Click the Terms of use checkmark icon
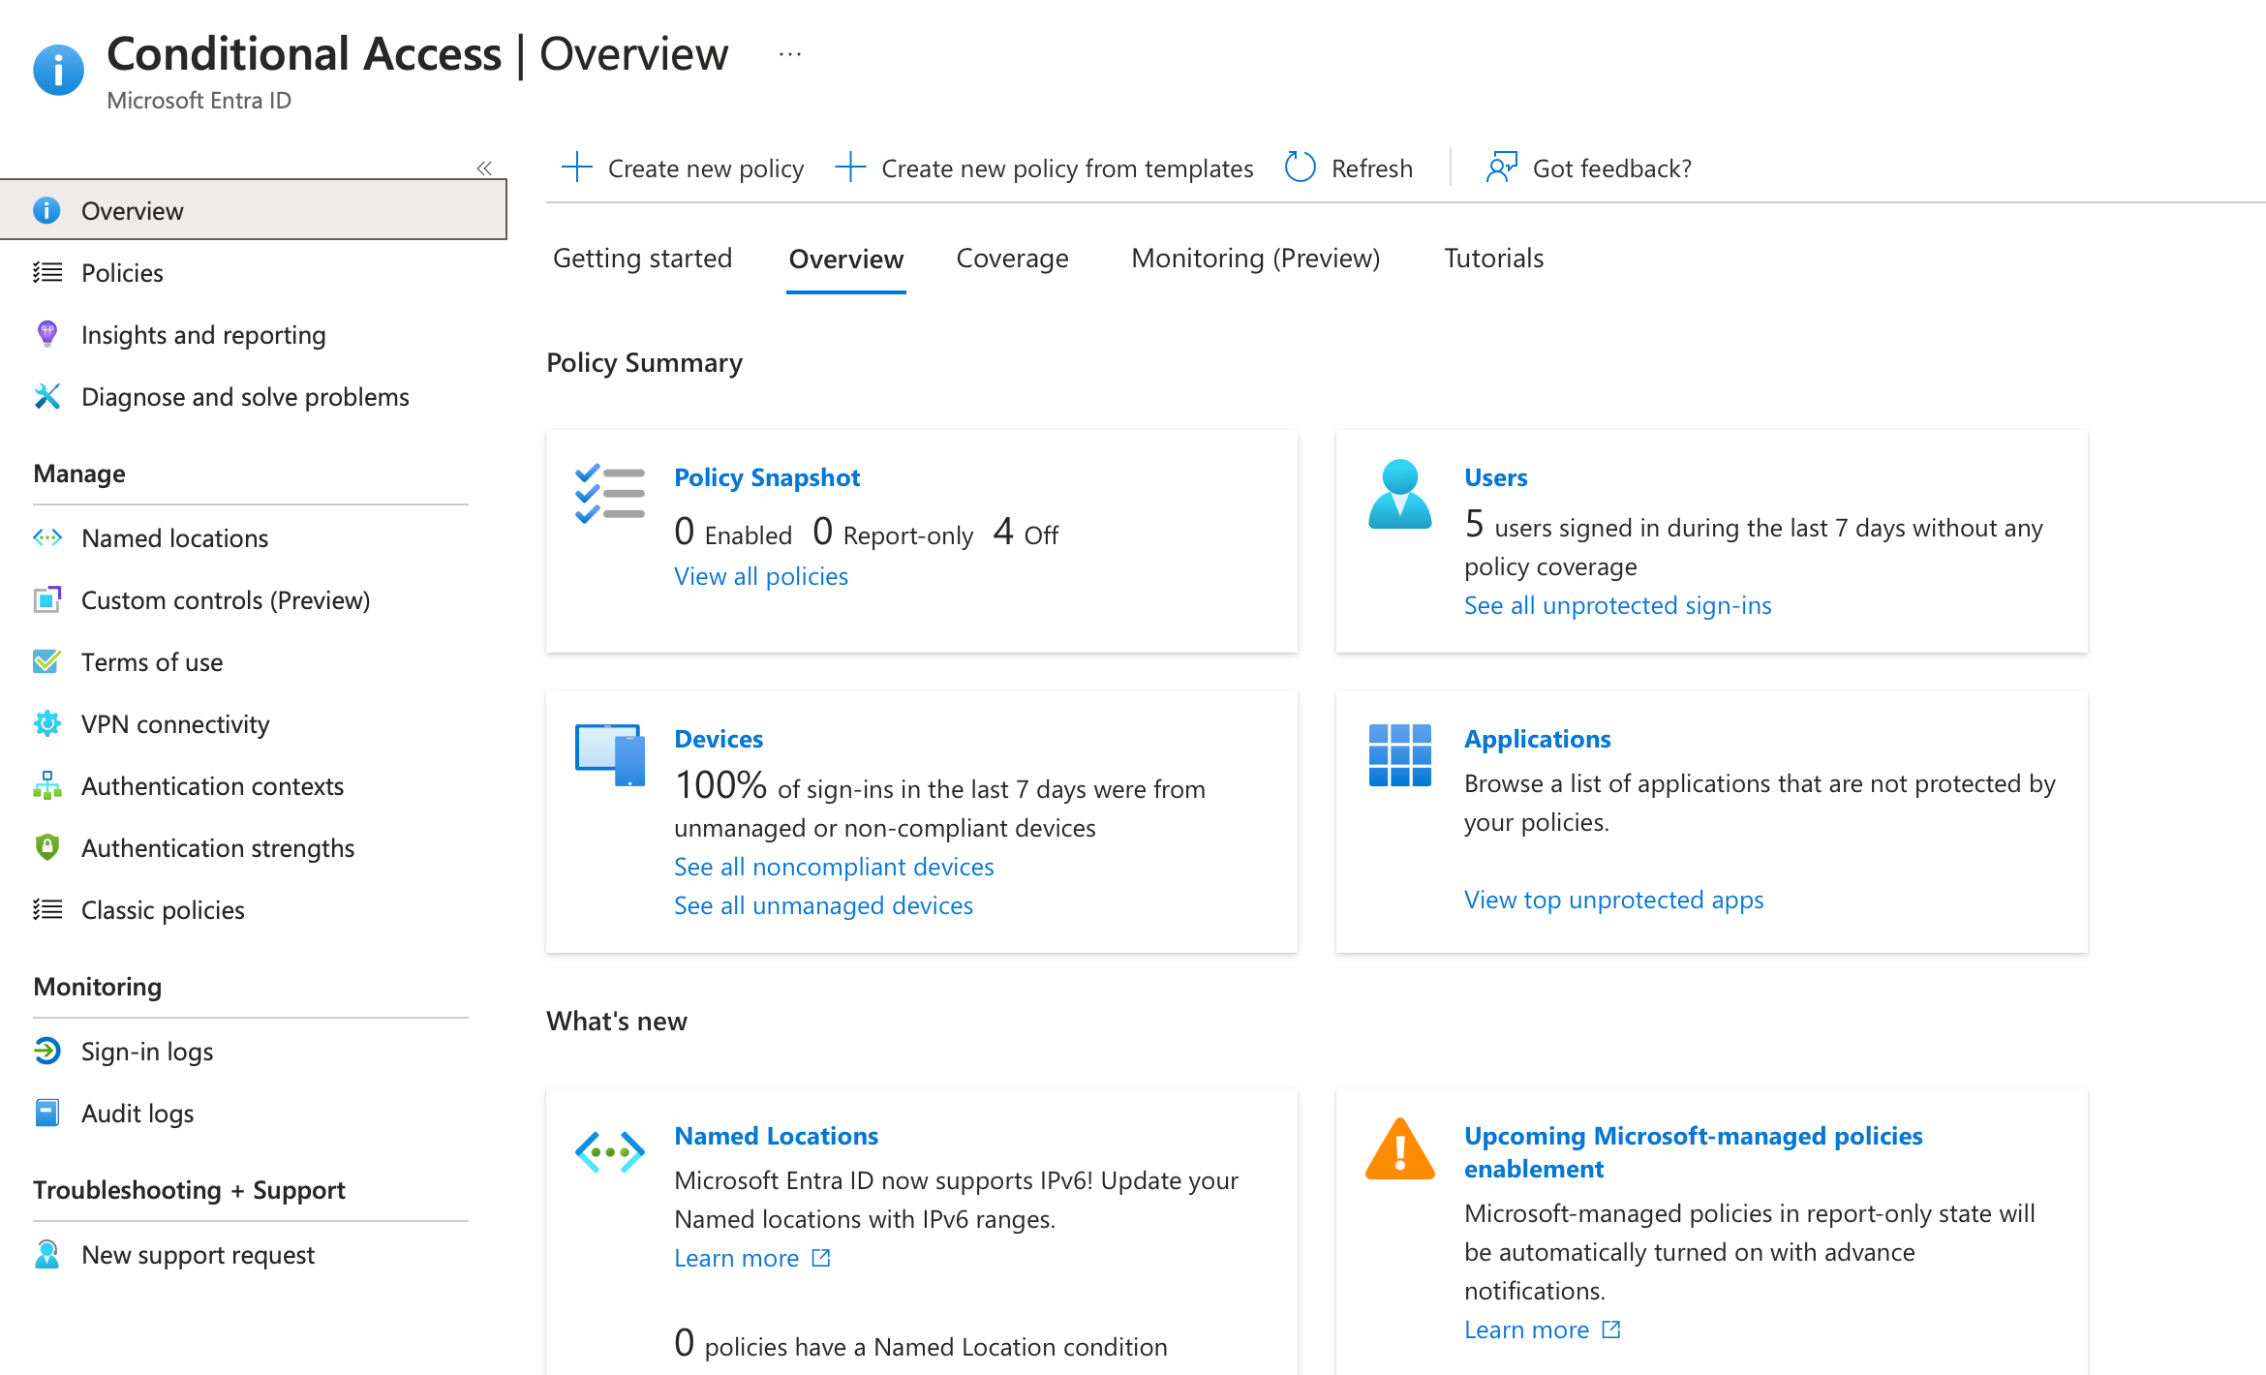 click(47, 661)
